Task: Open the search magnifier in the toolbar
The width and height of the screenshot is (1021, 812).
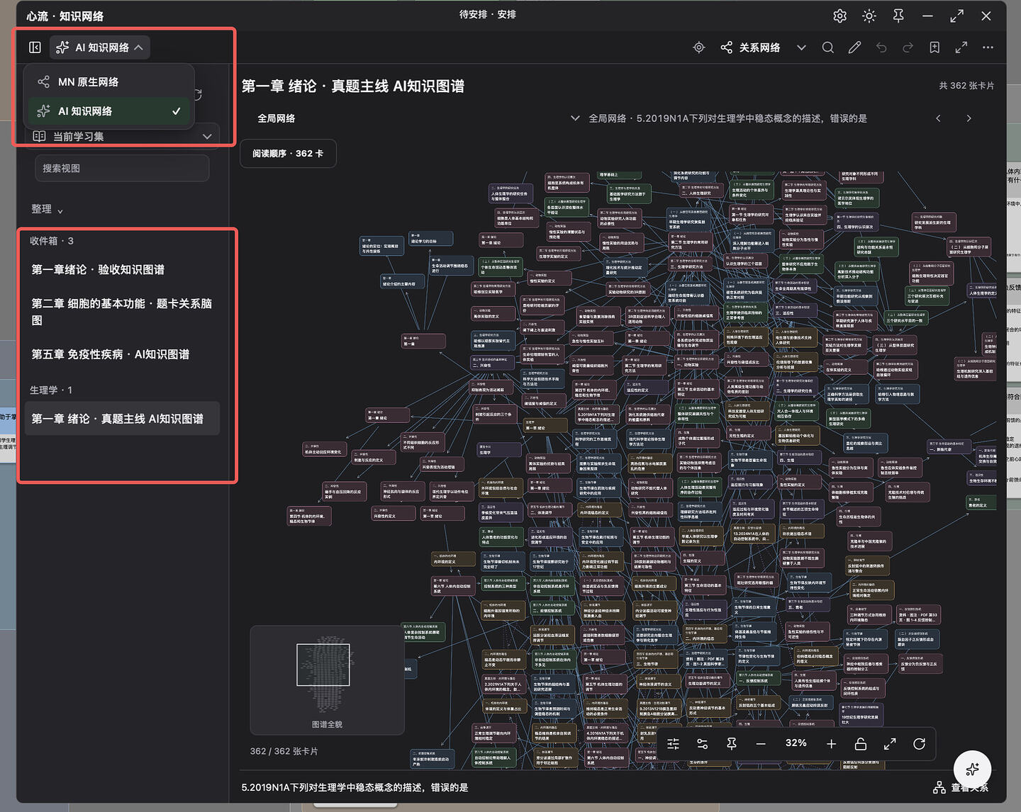Action: tap(827, 47)
